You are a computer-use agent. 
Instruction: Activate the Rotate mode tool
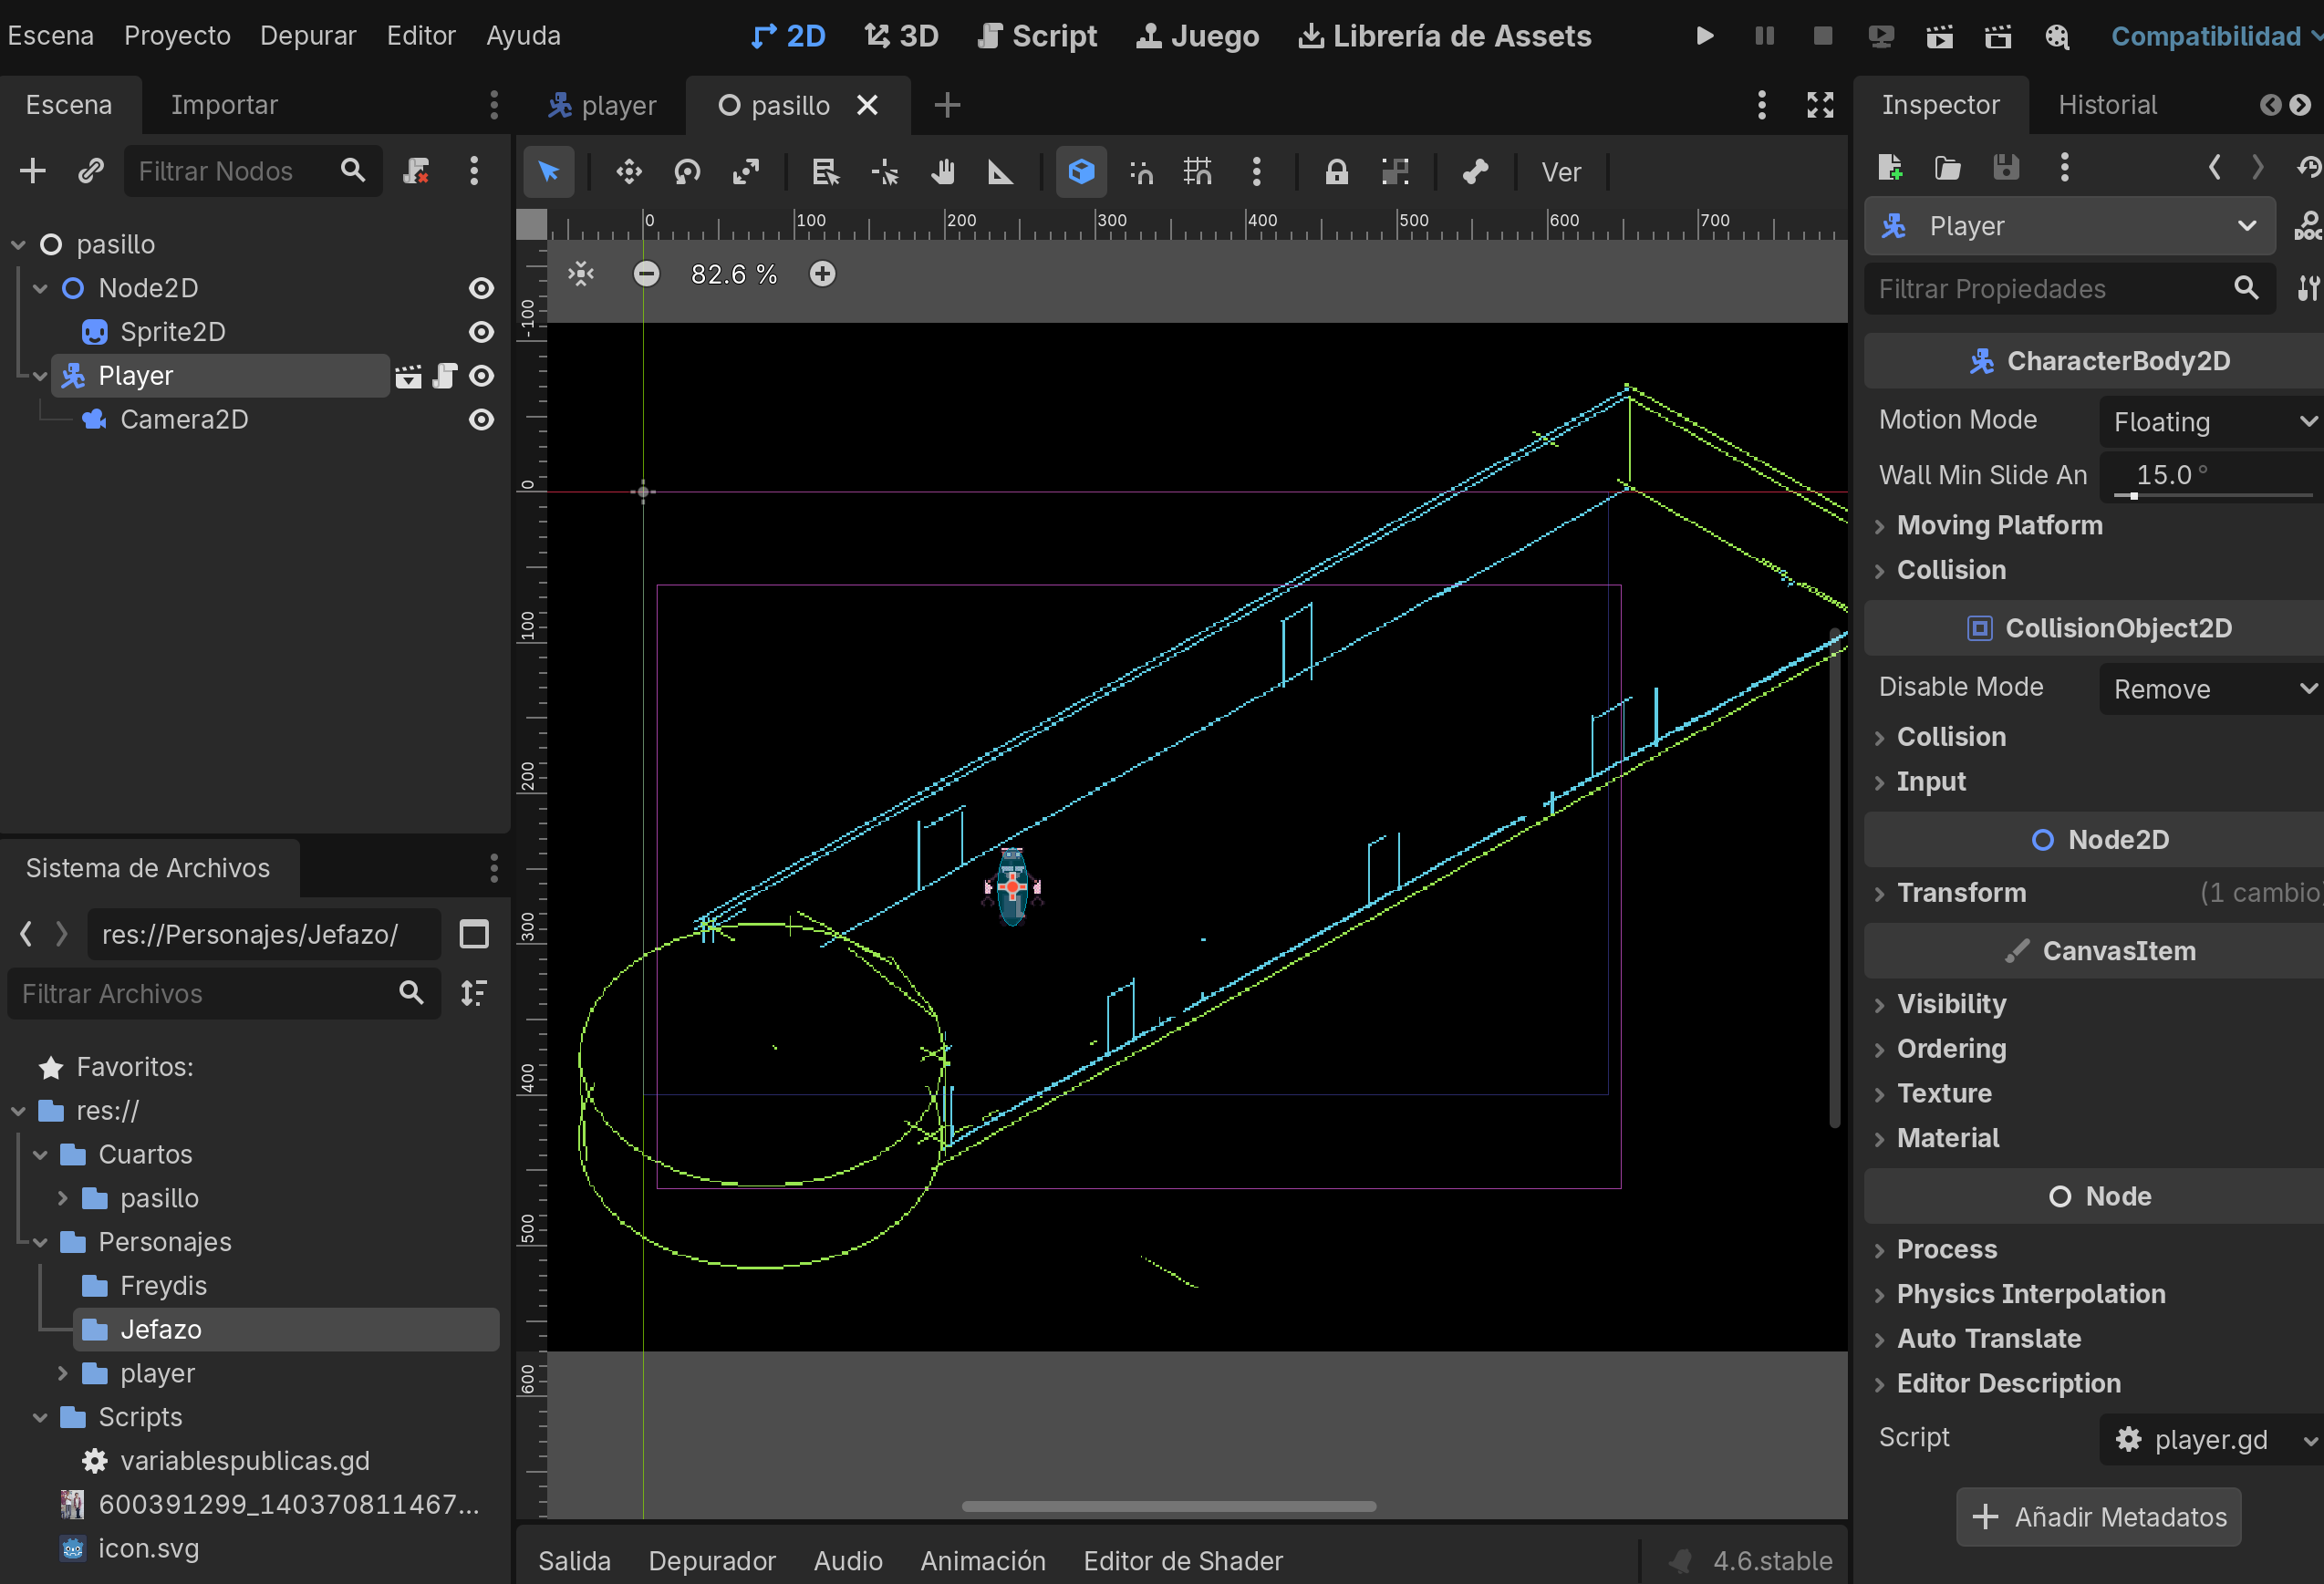687,172
